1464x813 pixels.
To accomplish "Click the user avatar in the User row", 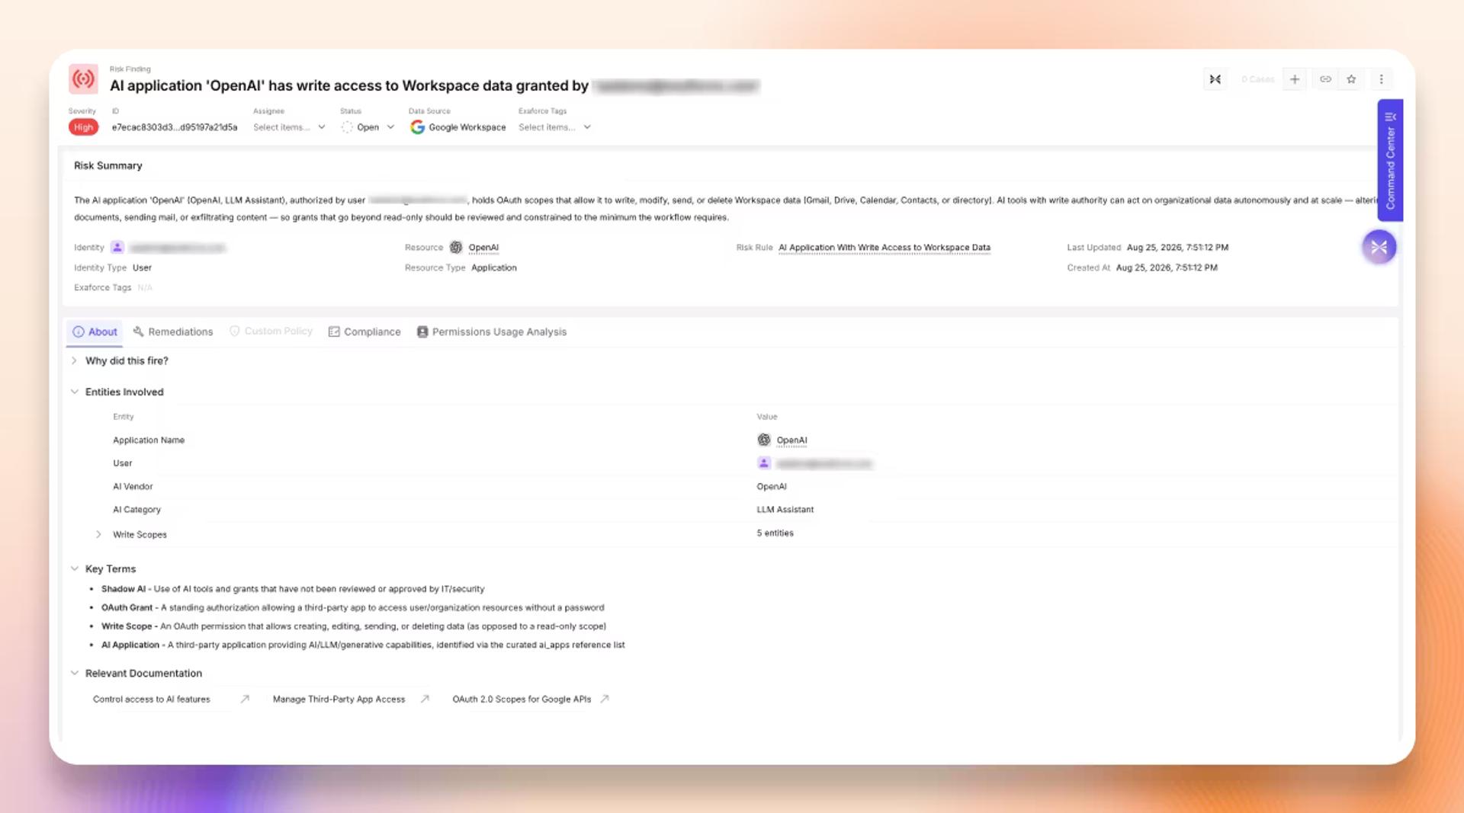I will click(x=764, y=463).
